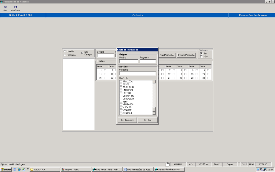Switch to RMS Retail - RMS - Admi... taskbar window
Viewport: 275px width, 172px height.
click(107, 170)
